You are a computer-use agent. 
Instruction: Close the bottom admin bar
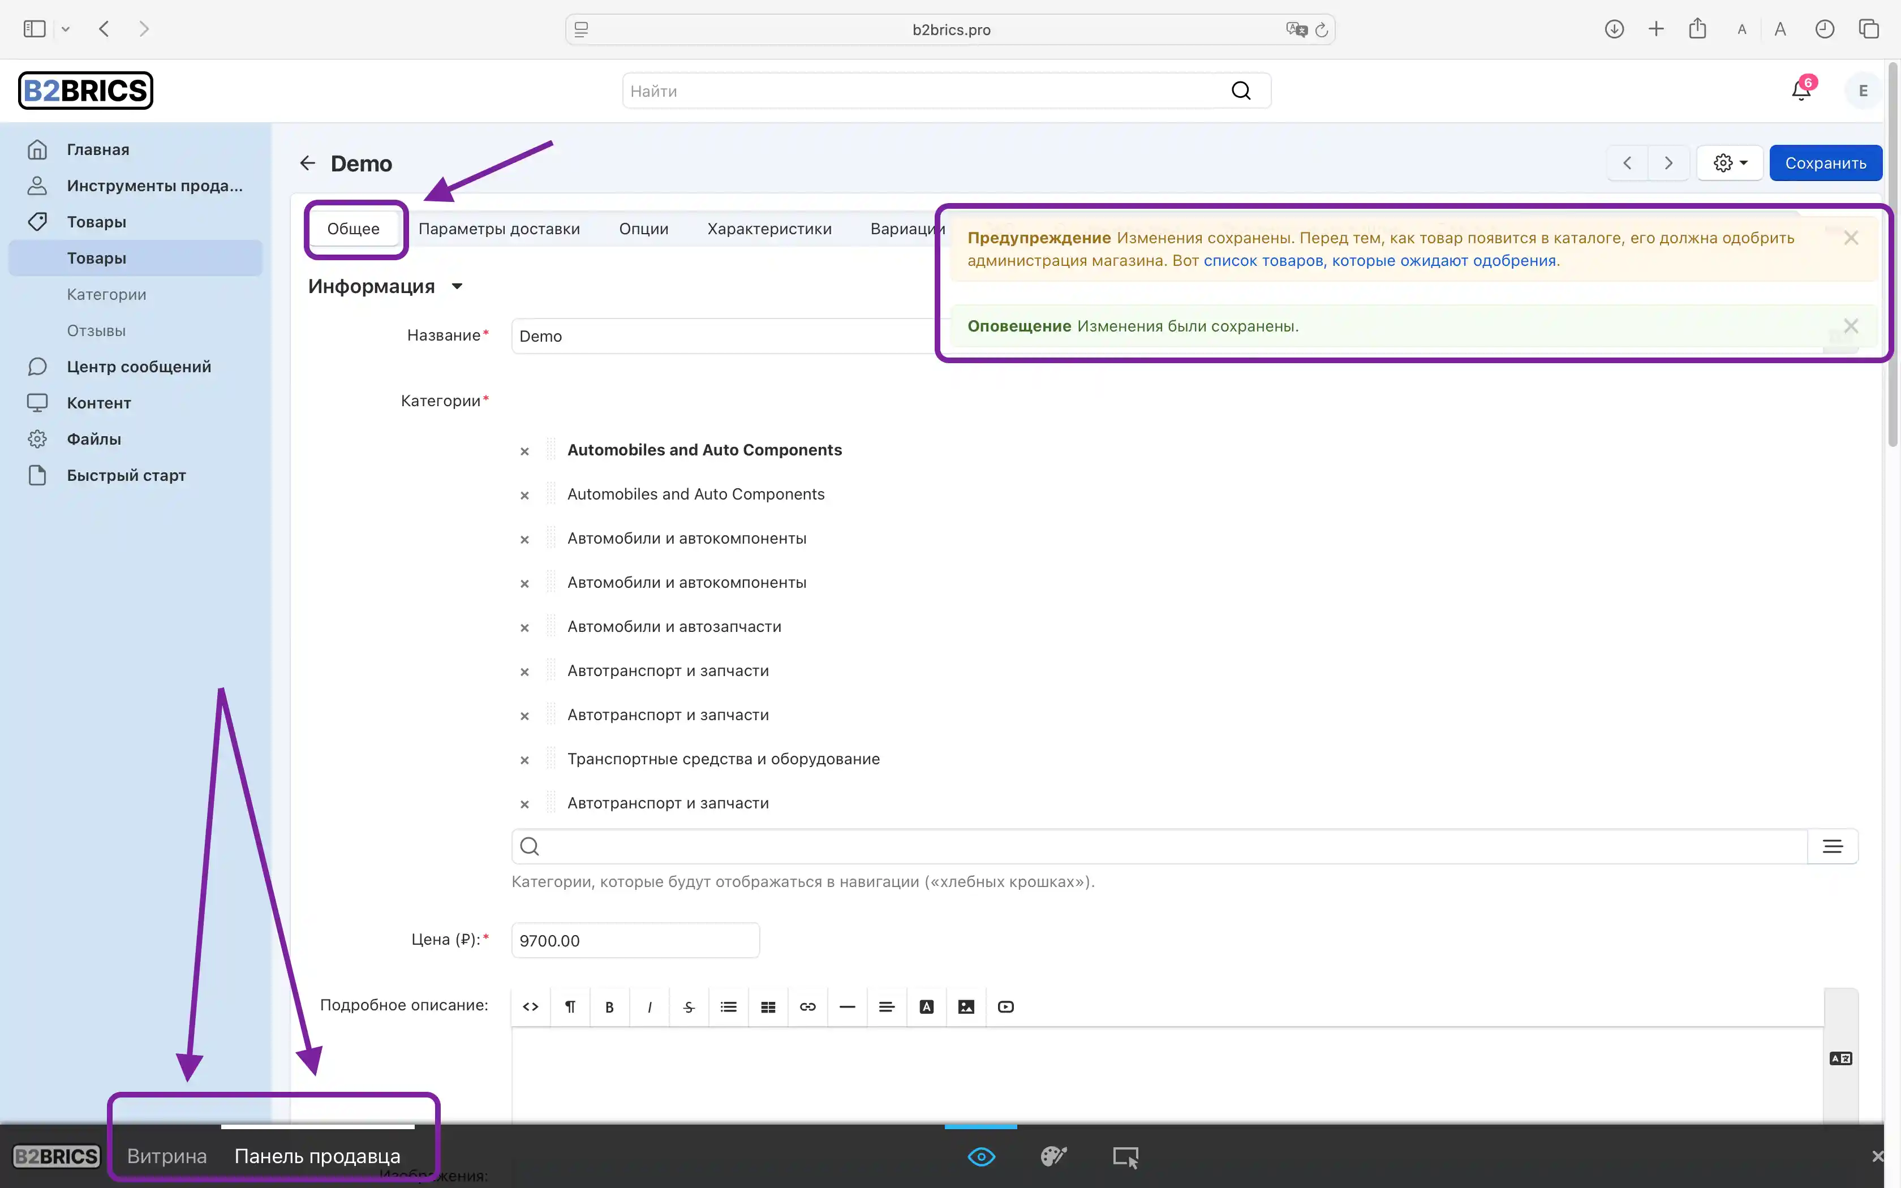(x=1877, y=1156)
